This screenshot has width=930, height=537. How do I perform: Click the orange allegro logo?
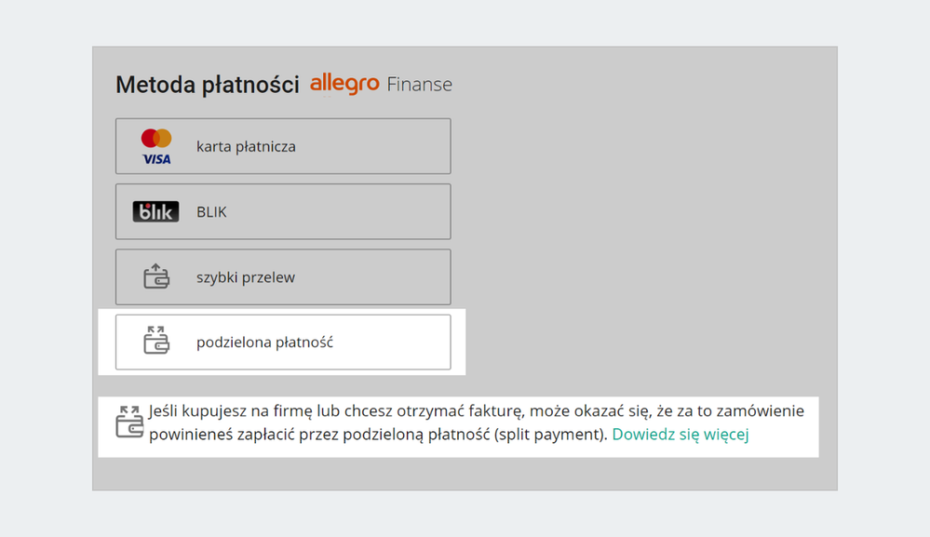coord(344,84)
